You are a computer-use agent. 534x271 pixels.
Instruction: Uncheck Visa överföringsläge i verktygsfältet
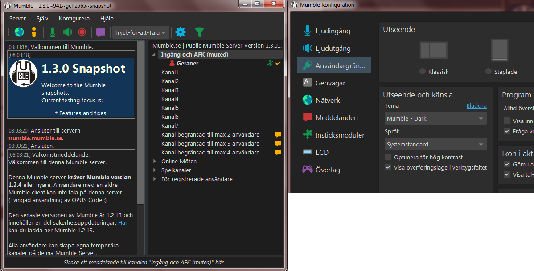(388, 167)
